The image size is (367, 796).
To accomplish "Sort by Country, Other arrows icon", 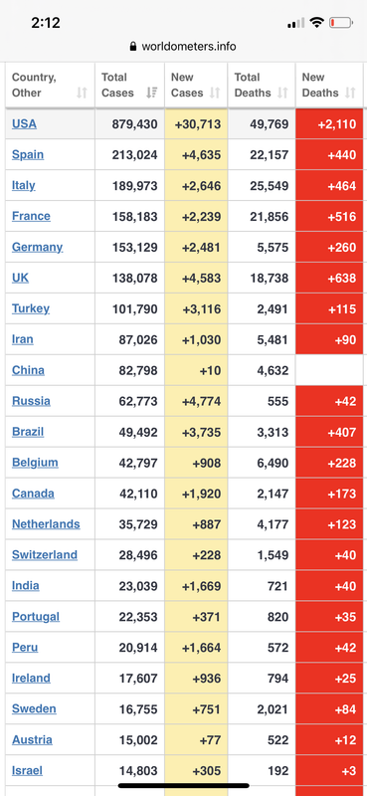I will [x=82, y=93].
